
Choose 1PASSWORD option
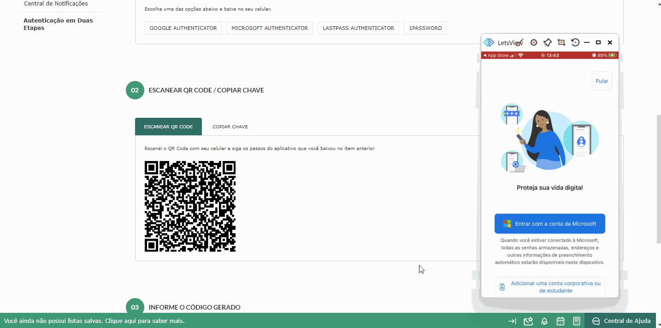click(x=425, y=28)
